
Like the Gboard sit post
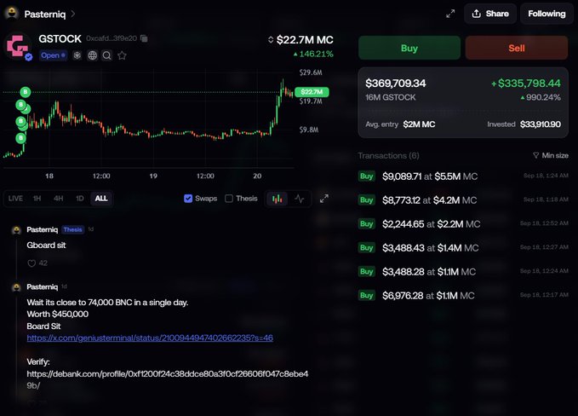[x=31, y=263]
